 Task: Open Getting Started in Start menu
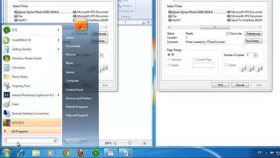(32, 49)
